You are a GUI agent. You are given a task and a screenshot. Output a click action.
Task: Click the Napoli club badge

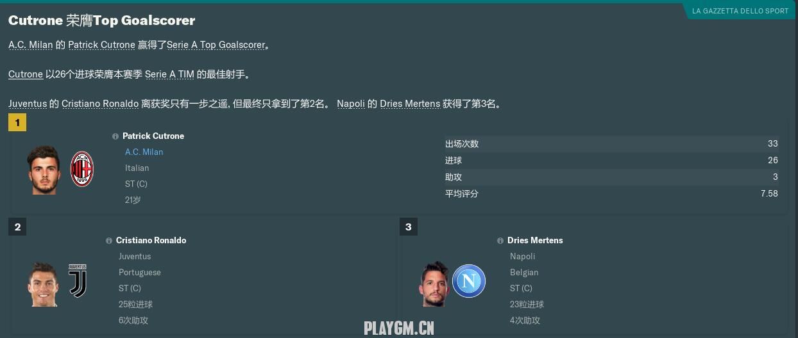[469, 281]
